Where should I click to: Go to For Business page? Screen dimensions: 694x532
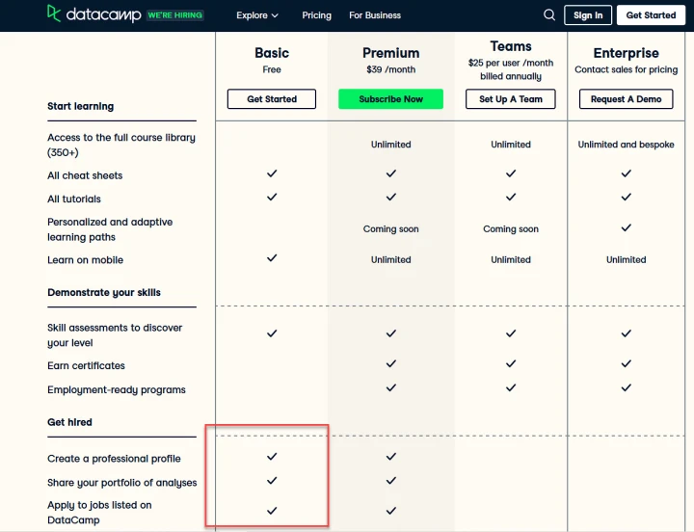click(375, 15)
